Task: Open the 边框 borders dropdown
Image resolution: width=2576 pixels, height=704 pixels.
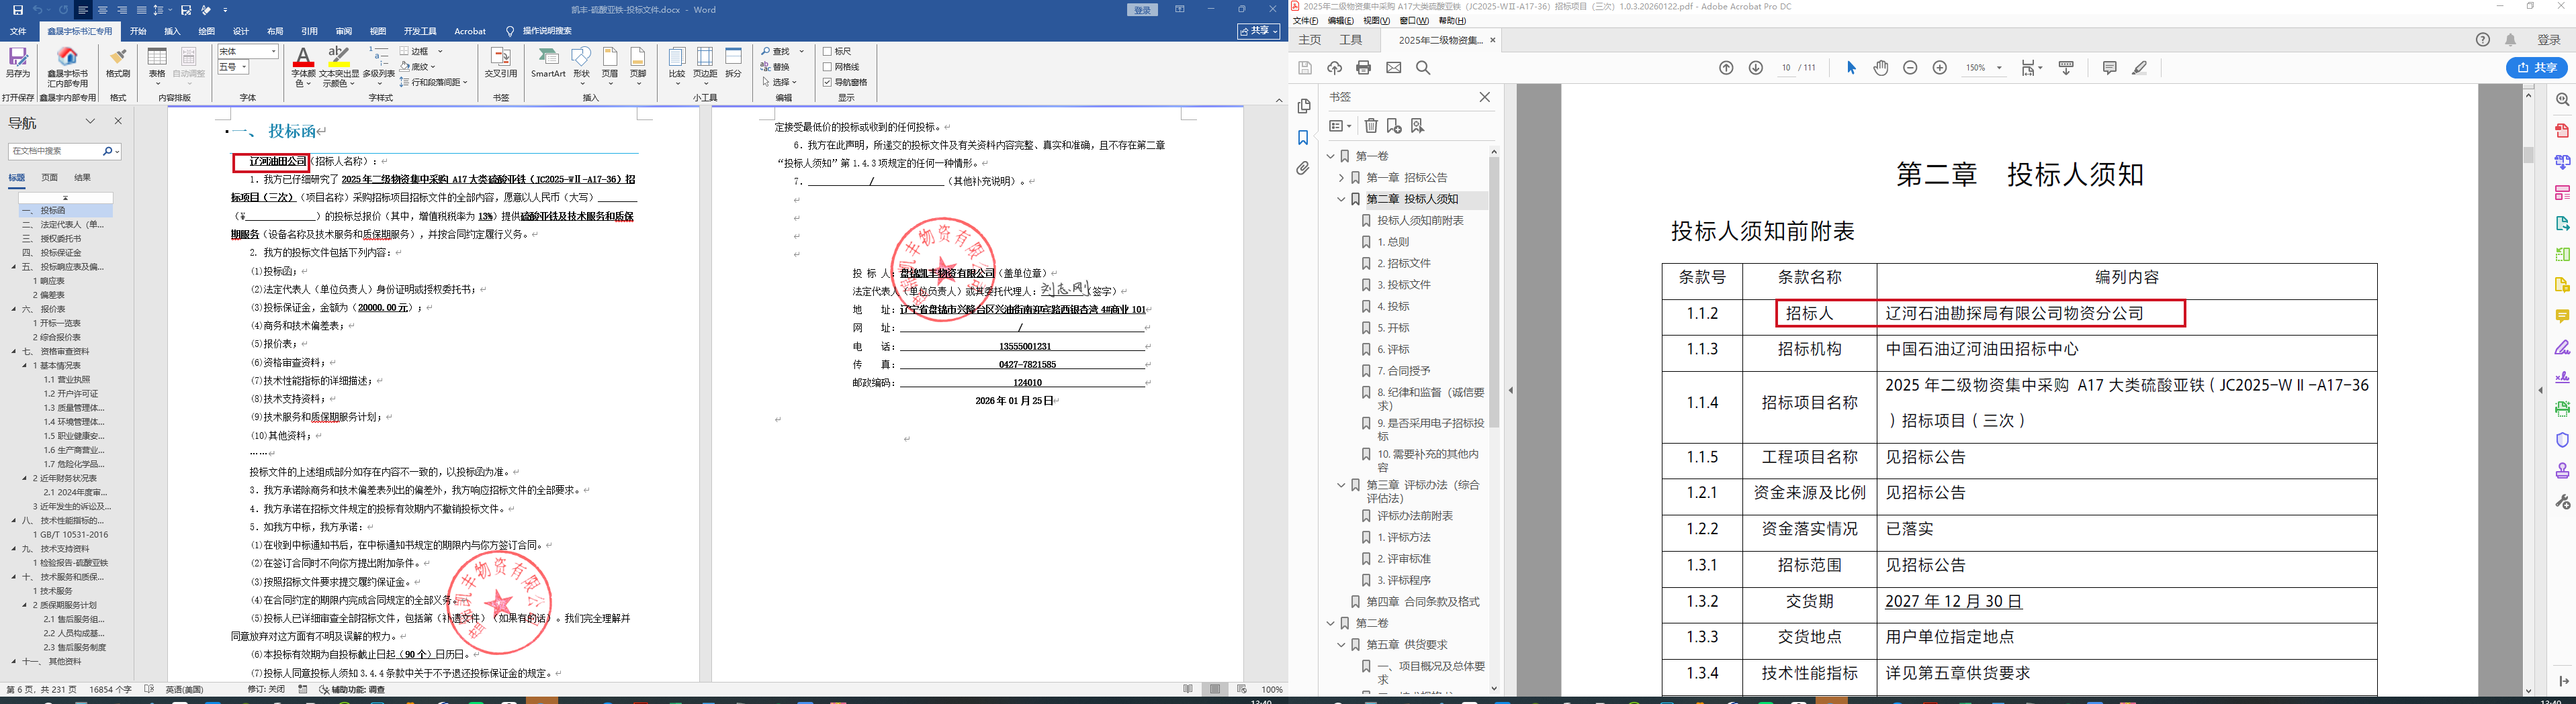Action: coord(440,51)
